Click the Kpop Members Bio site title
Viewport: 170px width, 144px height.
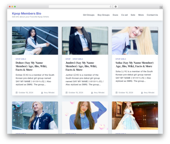pos(27,13)
